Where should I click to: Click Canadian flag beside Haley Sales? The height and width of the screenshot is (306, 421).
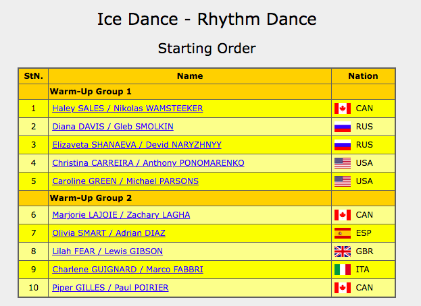click(x=343, y=109)
